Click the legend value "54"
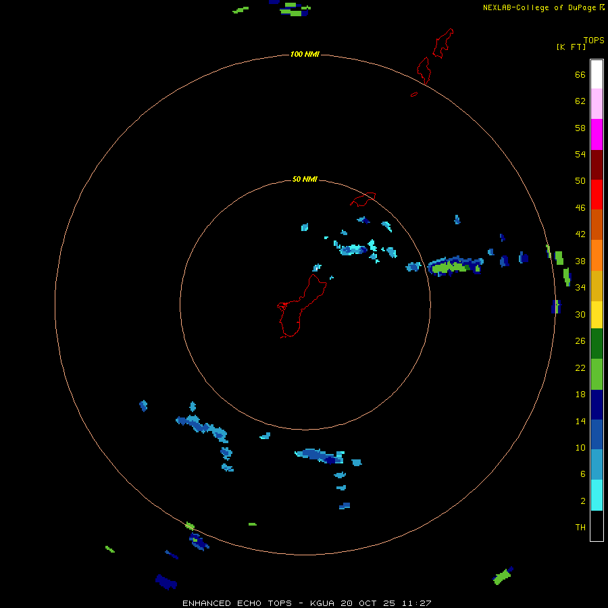The image size is (608, 608). click(x=580, y=154)
